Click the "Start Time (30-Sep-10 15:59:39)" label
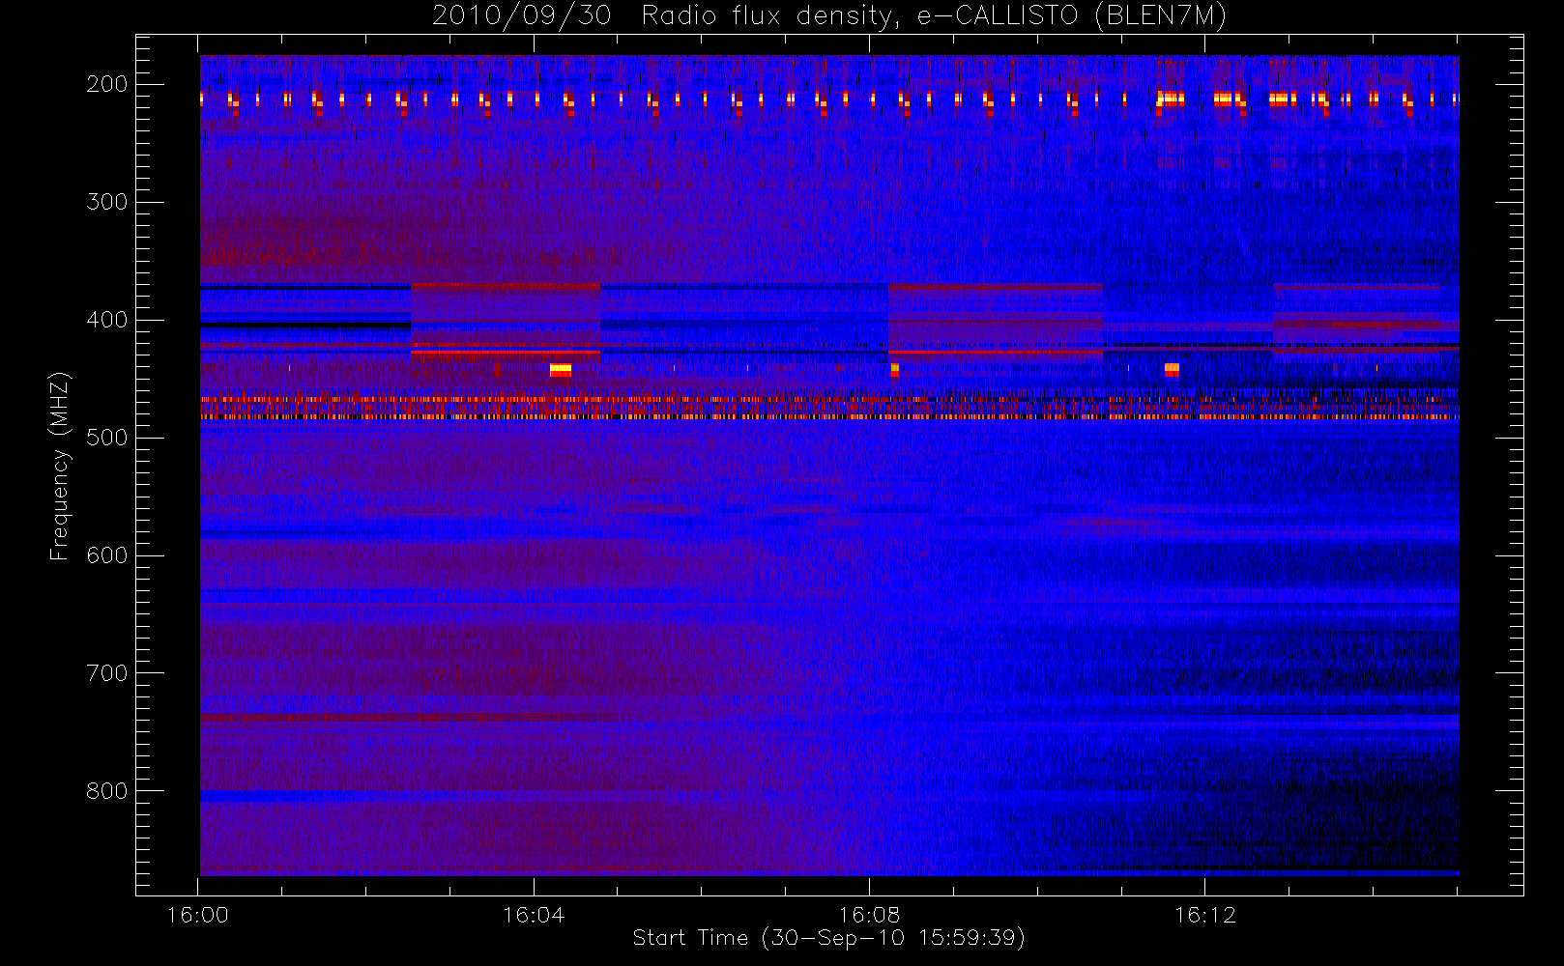The height and width of the screenshot is (966, 1564). pos(828,937)
